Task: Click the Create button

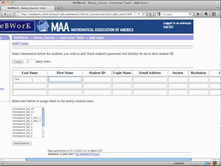Action: (x=18, y=62)
